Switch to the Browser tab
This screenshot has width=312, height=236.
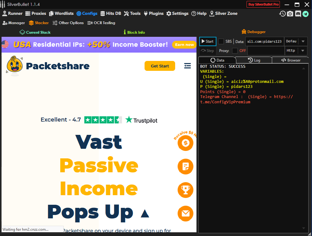tap(291, 60)
